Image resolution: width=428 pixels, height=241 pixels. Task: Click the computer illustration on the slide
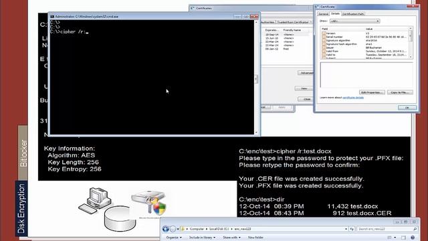(95, 200)
